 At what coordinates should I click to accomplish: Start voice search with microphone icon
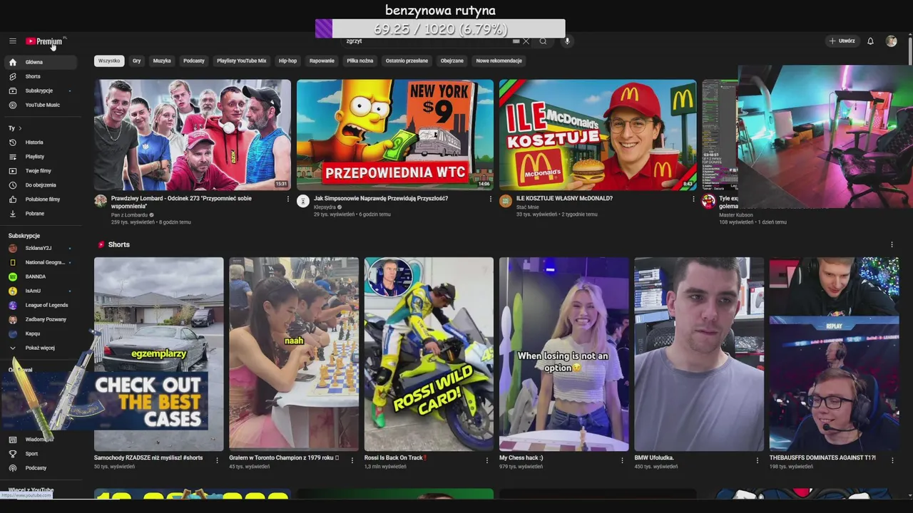[567, 41]
